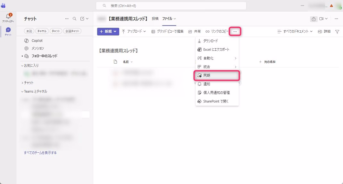Open the All Documents view dropdown
The height and width of the screenshot is (184, 343).
(295, 32)
